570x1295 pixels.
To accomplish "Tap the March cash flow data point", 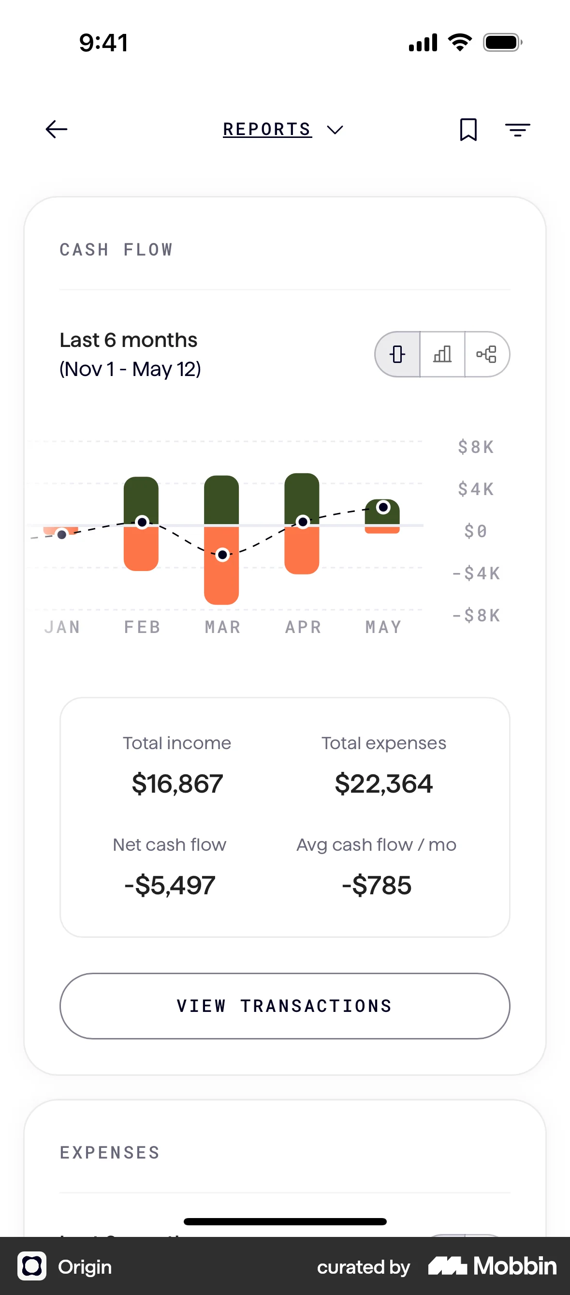I will click(x=222, y=555).
